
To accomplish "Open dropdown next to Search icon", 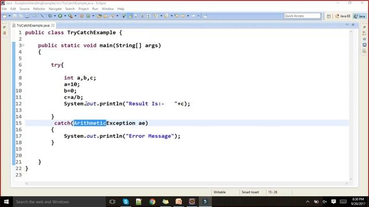I will pos(117,16).
